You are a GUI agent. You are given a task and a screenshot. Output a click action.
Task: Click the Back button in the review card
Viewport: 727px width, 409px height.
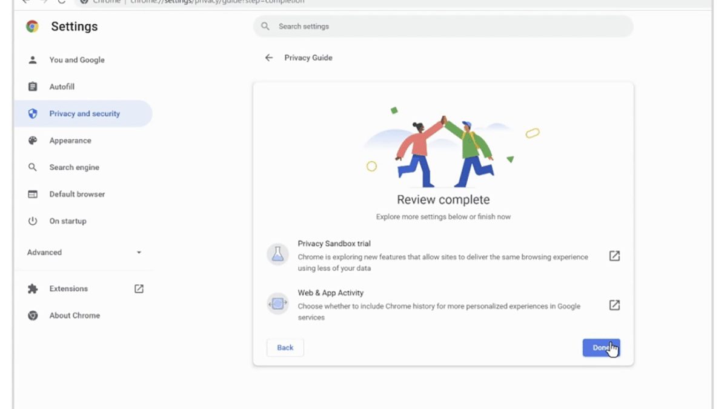(x=285, y=348)
